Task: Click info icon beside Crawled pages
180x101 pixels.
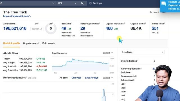Action: point(138,61)
